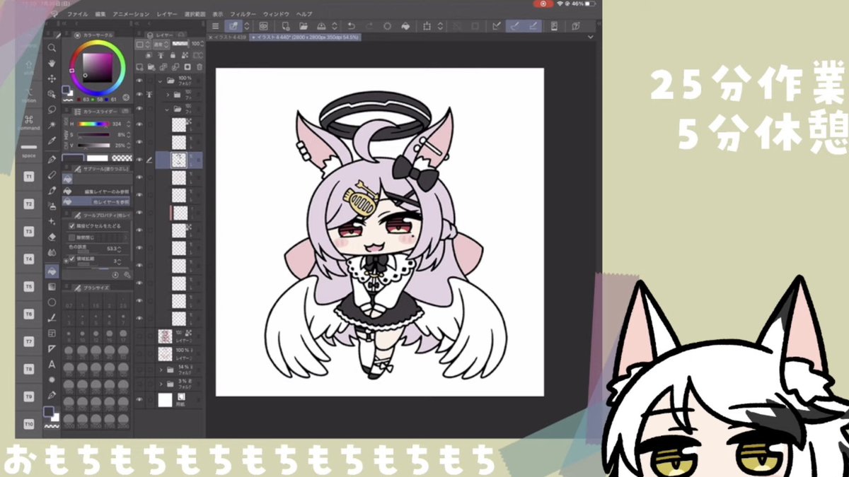Click the Open file folder icon
Viewport: 849px width, 477px height.
point(302,26)
